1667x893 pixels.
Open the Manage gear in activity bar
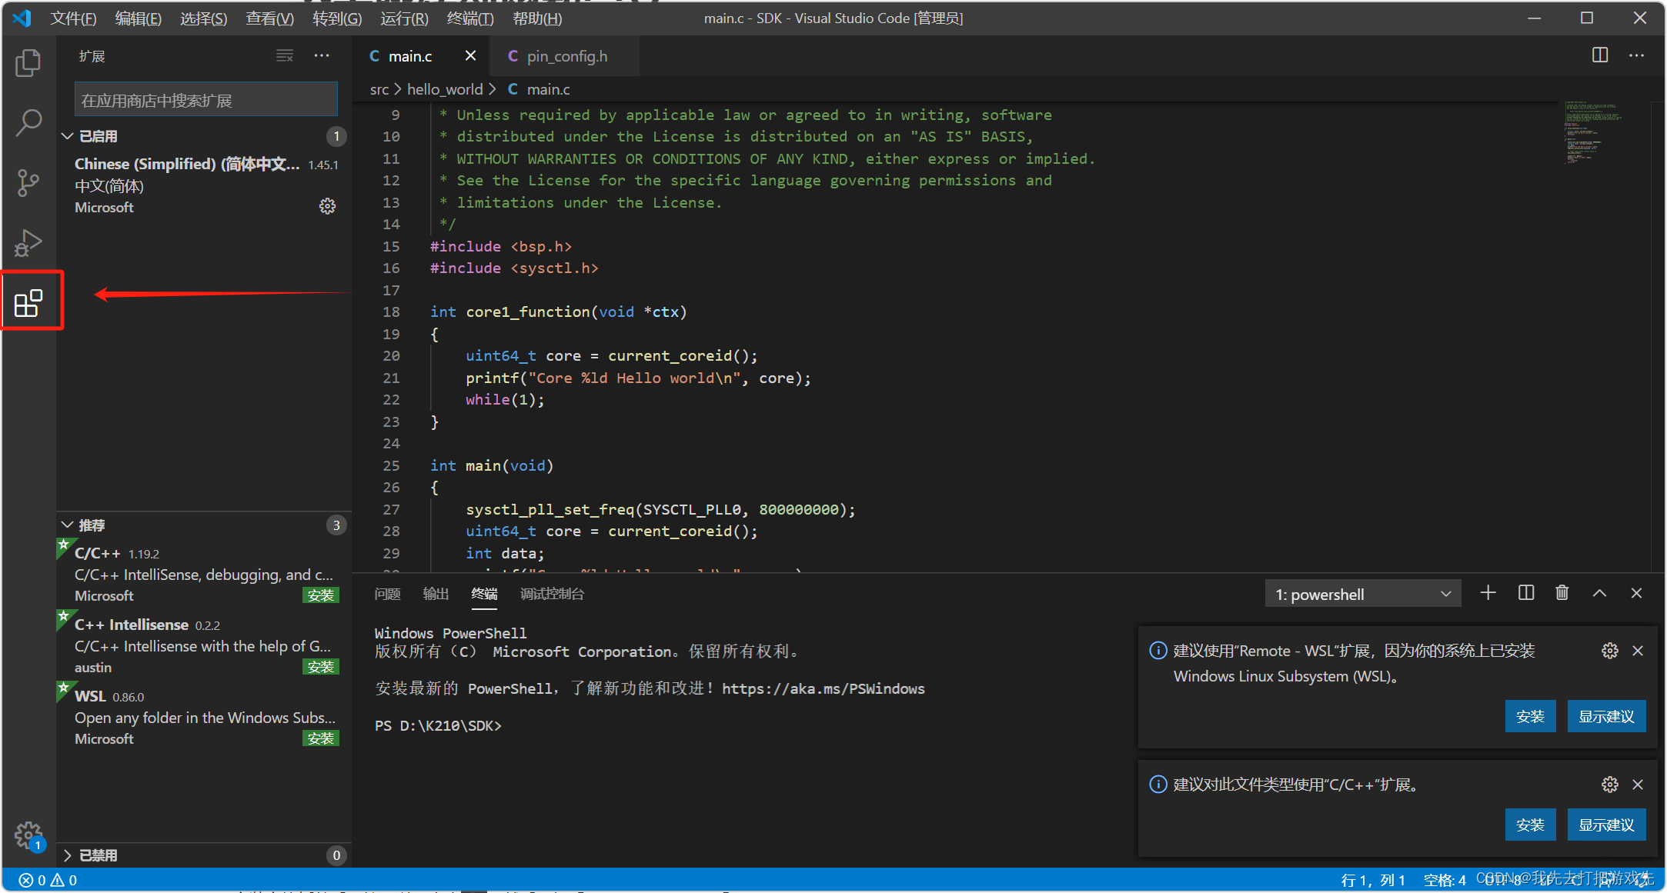(x=28, y=835)
